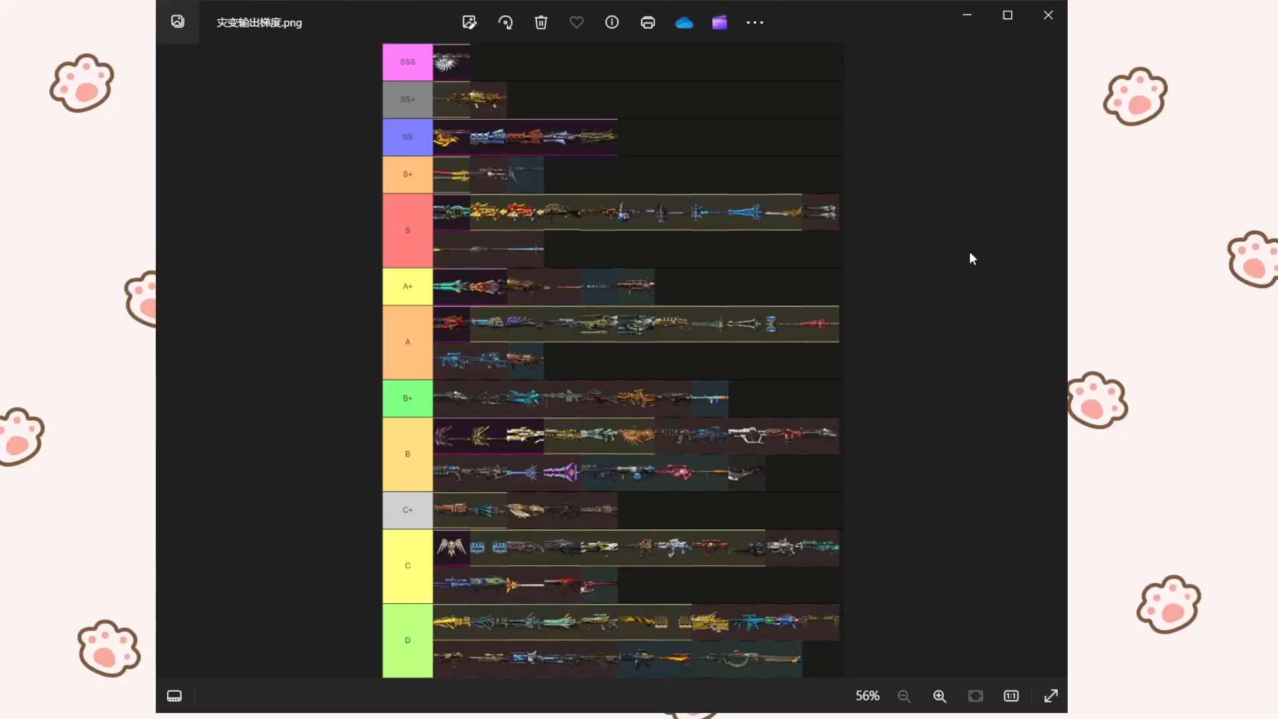The width and height of the screenshot is (1278, 719).
Task: Open the See more three-dots menu
Action: click(755, 23)
